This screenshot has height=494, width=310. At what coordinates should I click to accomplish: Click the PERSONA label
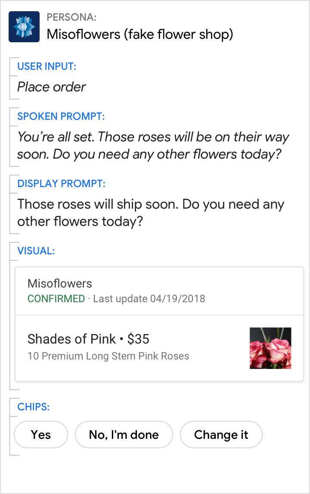tap(71, 18)
